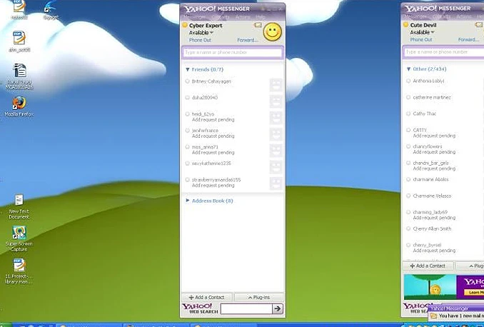
Task: Expand the Address Book (8) group
Action: tap(187, 201)
